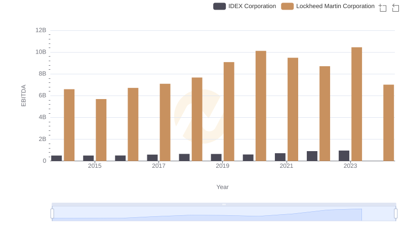This screenshot has height=233, width=405.
Task: Click the 6B y-axis label
Action: tap(43, 96)
